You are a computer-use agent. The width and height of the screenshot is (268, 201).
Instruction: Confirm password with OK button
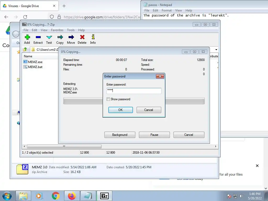120,110
